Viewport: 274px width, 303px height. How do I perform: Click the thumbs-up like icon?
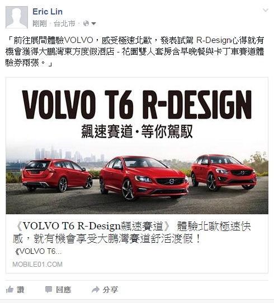[x=10, y=290]
